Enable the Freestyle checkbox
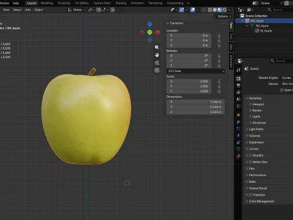 pyautogui.click(x=250, y=195)
